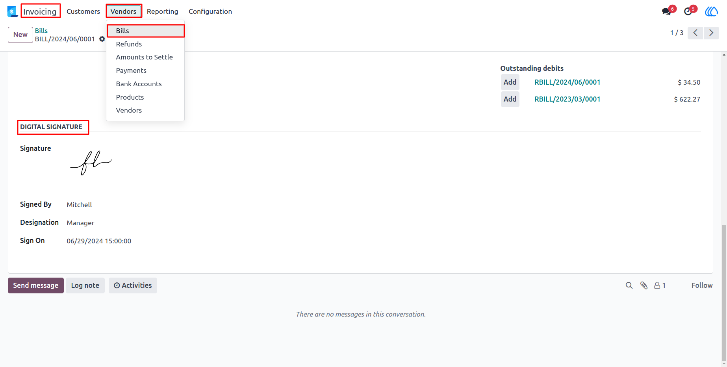Image resolution: width=727 pixels, height=367 pixels.
Task: Click the Follow button
Action: (702, 285)
